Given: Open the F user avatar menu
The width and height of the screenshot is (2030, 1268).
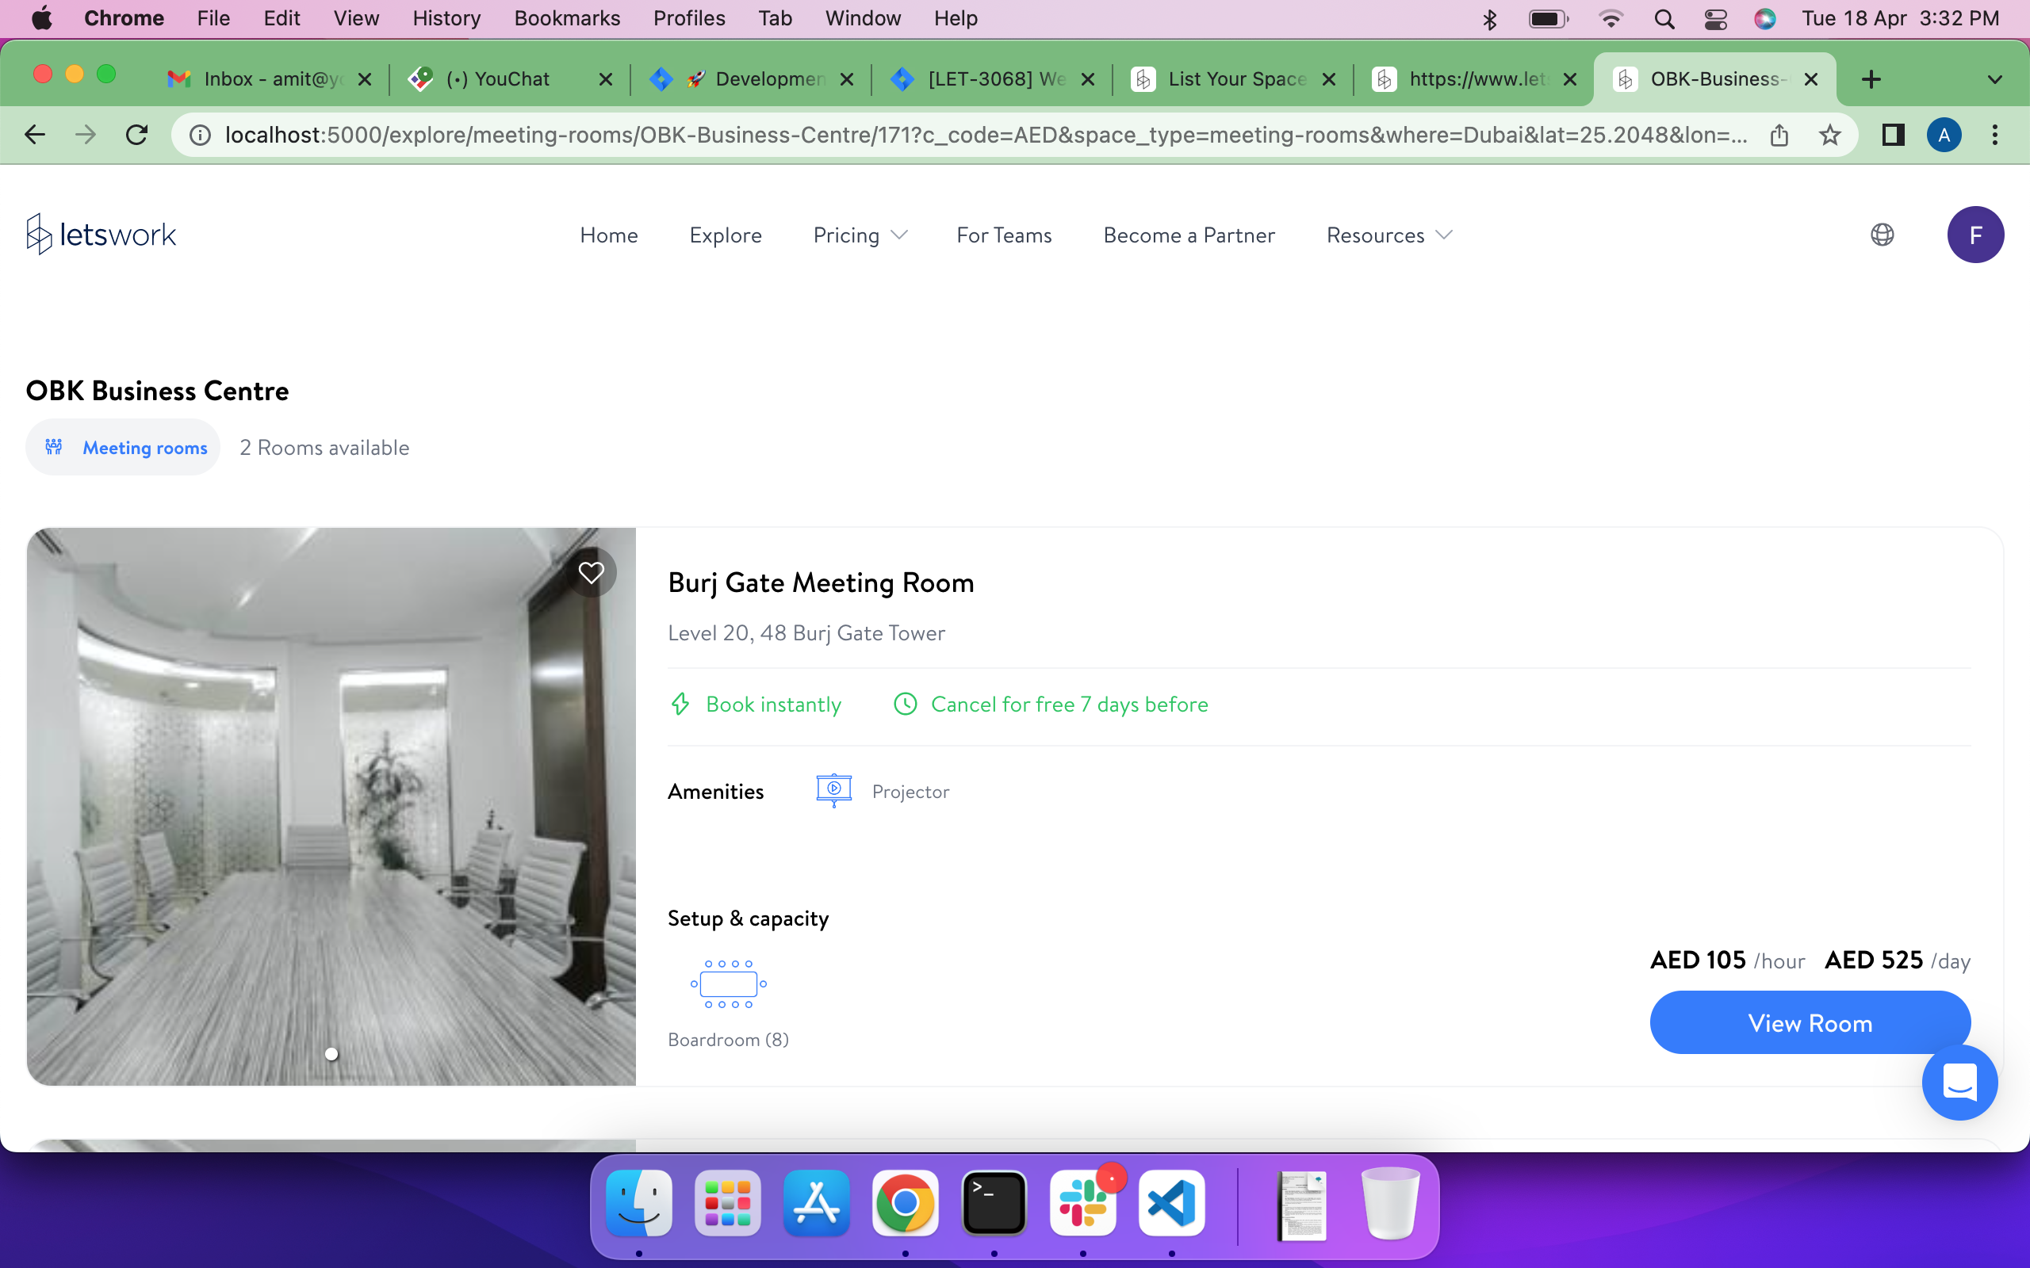Looking at the screenshot, I should coord(1975,235).
